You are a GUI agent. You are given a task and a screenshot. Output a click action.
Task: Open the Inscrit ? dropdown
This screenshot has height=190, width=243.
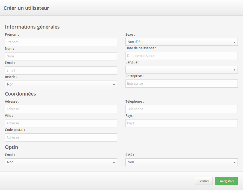pos(61,84)
